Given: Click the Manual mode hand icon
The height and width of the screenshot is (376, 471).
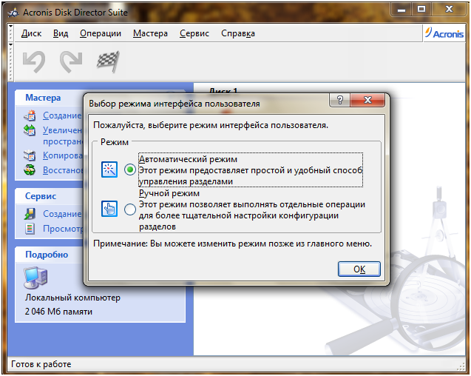Looking at the screenshot, I should (109, 209).
